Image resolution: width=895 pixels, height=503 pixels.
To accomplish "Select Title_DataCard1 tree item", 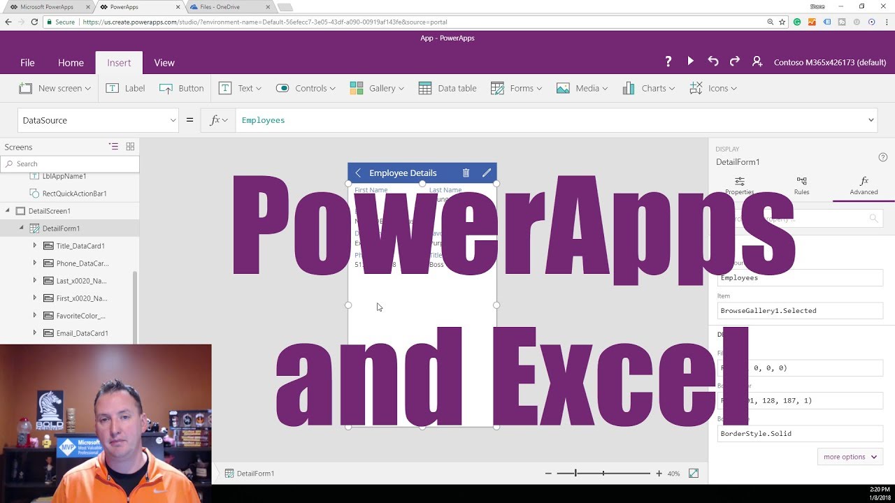I will pyautogui.click(x=80, y=246).
